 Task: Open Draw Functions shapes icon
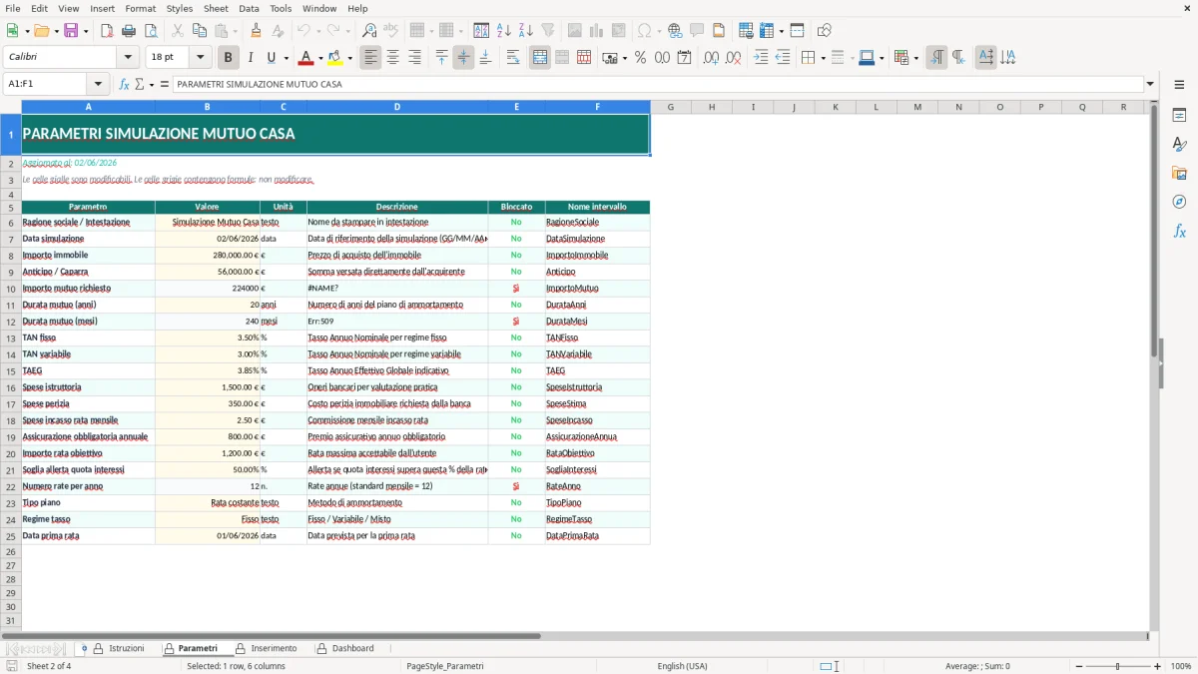(x=825, y=31)
